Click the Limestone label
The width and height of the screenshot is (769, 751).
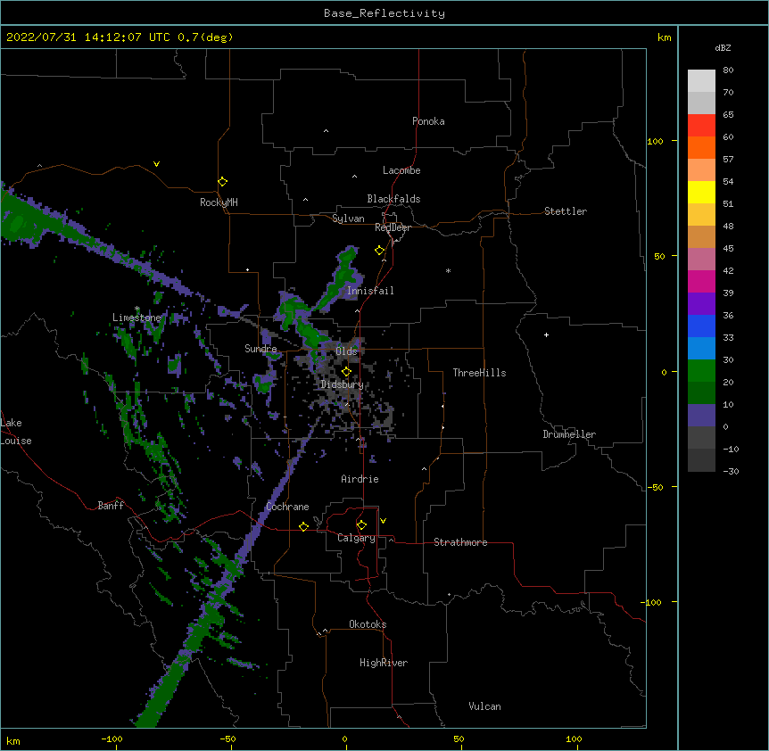(x=136, y=318)
